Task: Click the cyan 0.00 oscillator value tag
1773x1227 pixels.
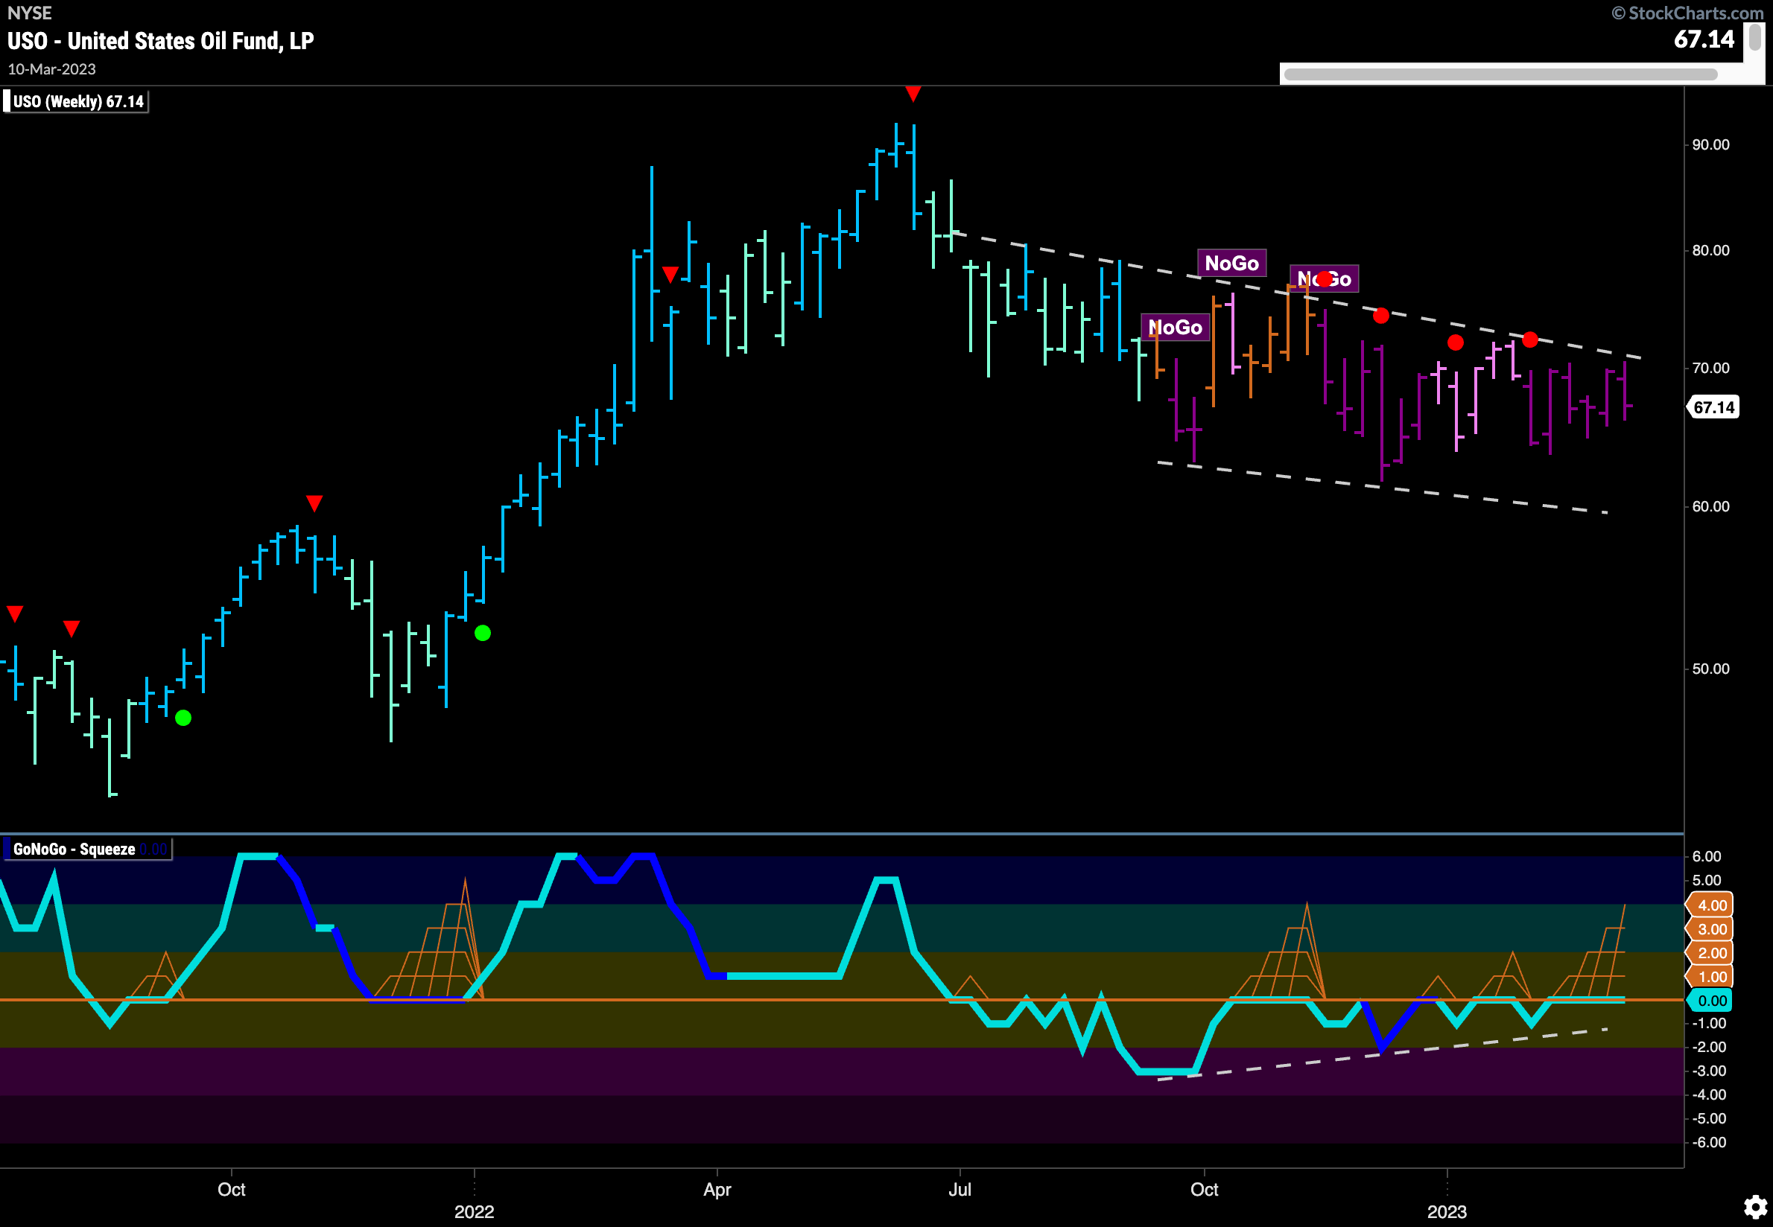Action: tap(1710, 1000)
